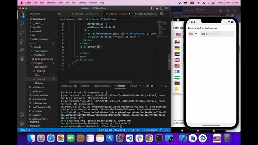Open the Run menu in the menu bar
The height and width of the screenshot is (145, 258).
[x=73, y=3]
